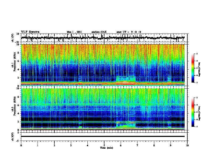This screenshot has width=211, height=163.
Task: Click the ch.1 spectrogram color scale bar
Action: (x=193, y=68)
